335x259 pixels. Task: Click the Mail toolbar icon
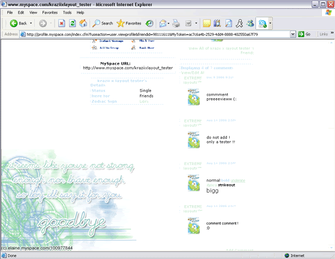point(163,23)
